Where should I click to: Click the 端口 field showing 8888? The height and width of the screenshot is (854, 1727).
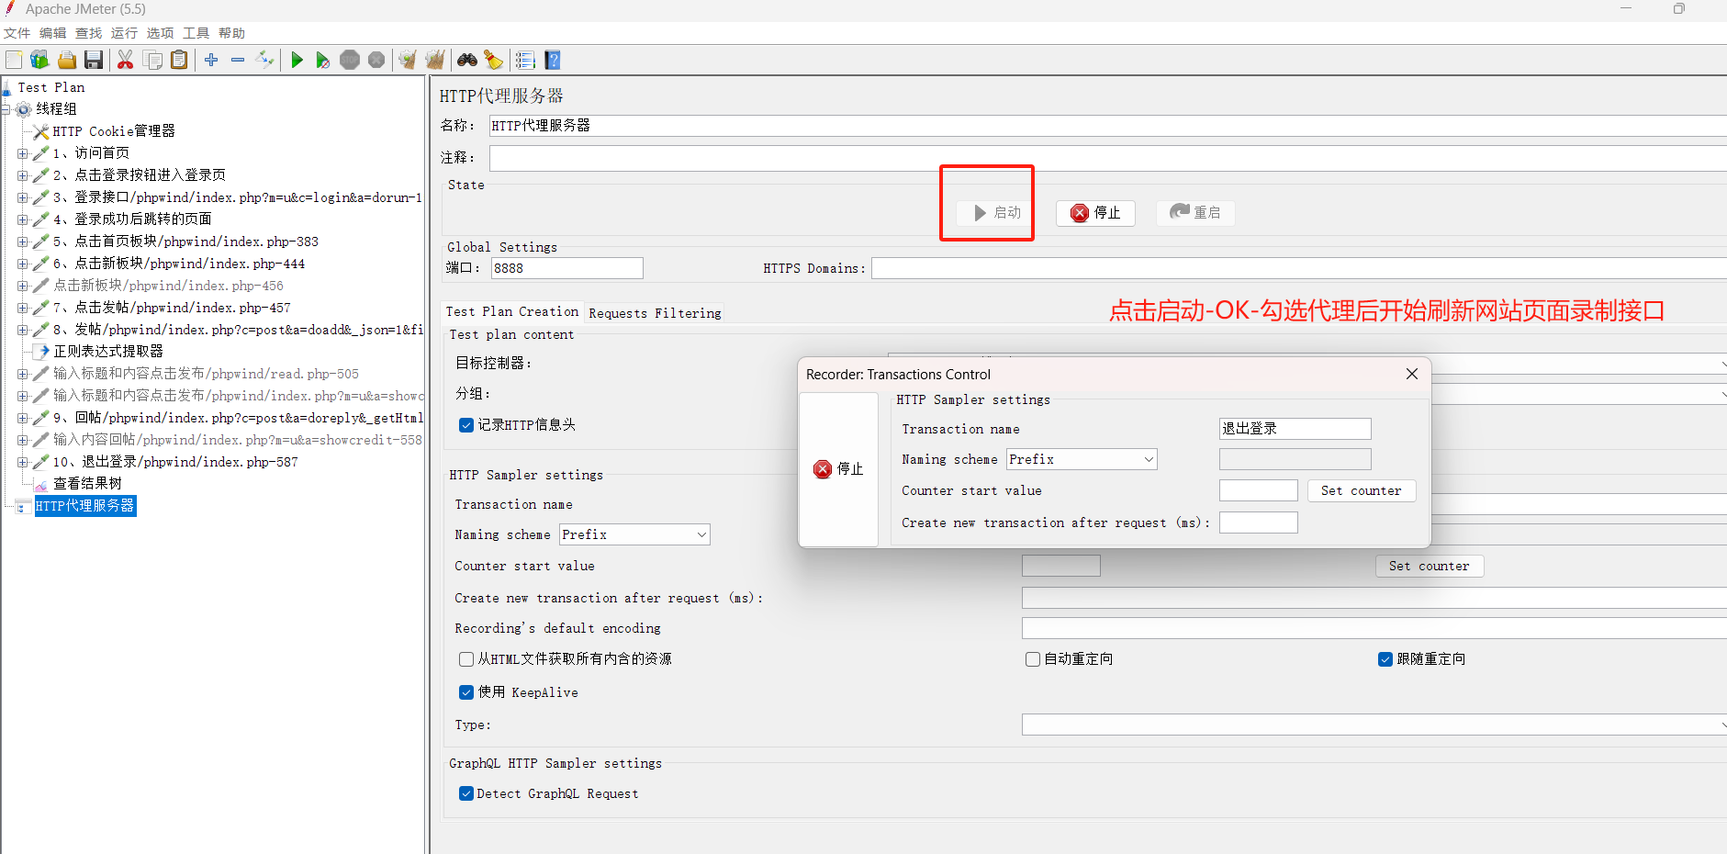pyautogui.click(x=567, y=268)
